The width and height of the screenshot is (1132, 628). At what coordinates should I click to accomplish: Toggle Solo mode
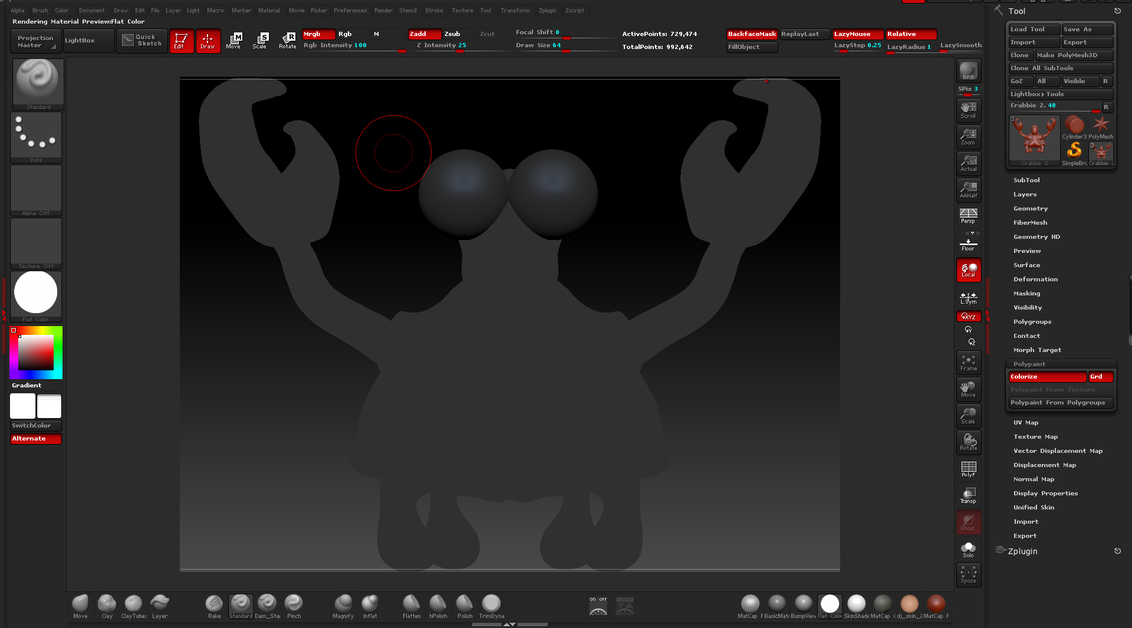968,550
